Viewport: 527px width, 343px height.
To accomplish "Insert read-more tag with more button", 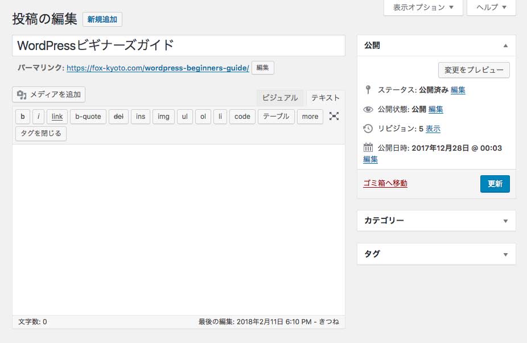I will [x=310, y=117].
